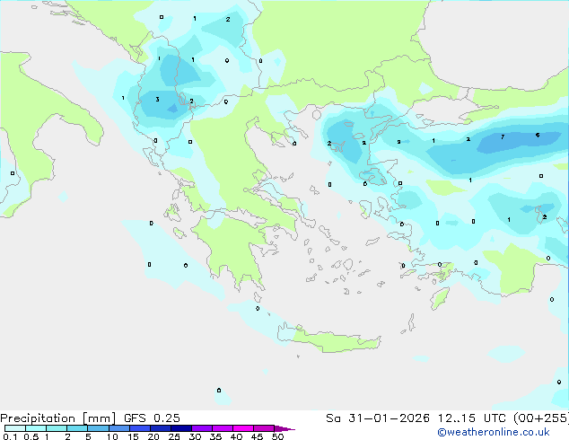
Task: Click the 25–30 mm dark navy swatch
Action: pos(180,428)
